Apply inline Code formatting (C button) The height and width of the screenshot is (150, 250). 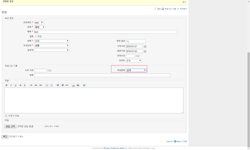point(25,85)
